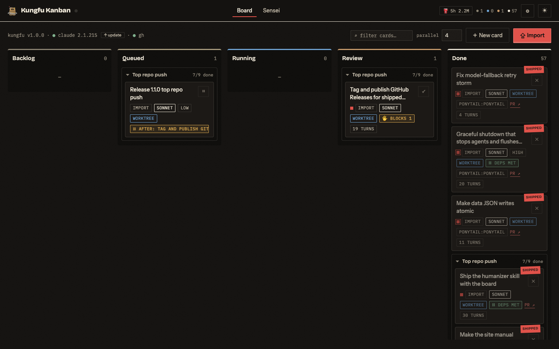Click WORKTREE tag on Tag and publish card
The image size is (559, 349).
(x=363, y=119)
